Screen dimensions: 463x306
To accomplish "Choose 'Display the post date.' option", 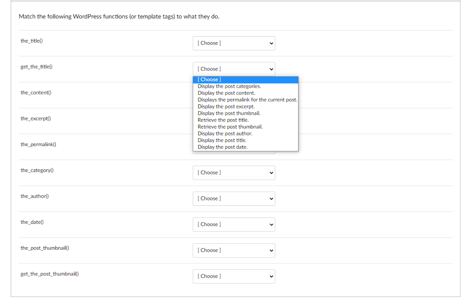I will [245, 147].
